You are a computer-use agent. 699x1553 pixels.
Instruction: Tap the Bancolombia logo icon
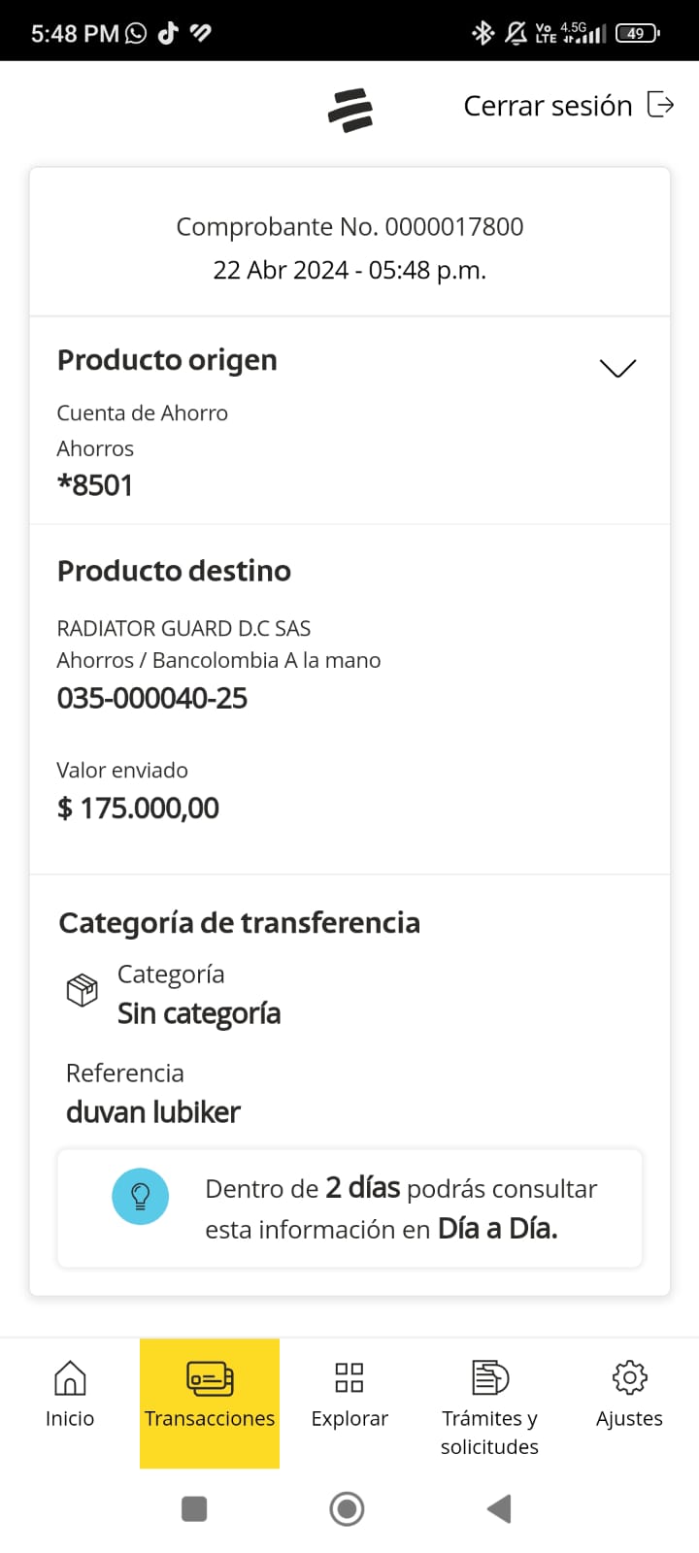[350, 110]
